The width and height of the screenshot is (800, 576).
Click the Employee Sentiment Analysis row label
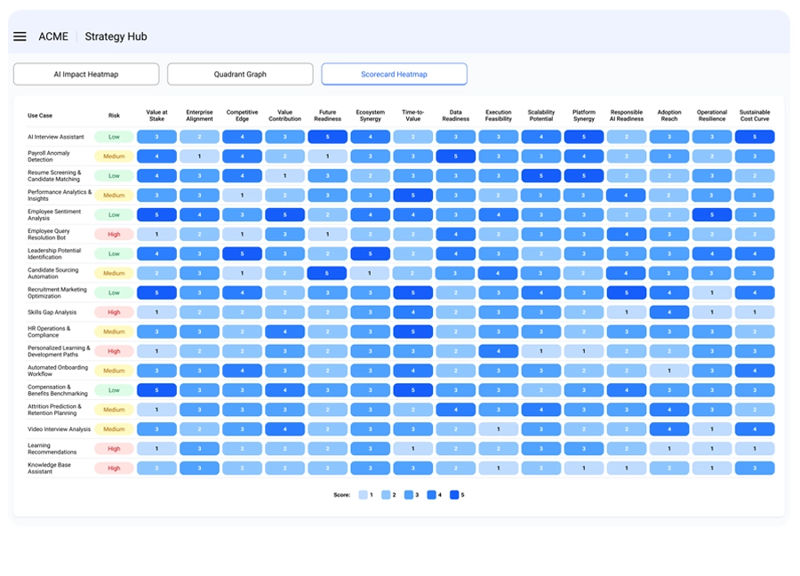pos(53,214)
